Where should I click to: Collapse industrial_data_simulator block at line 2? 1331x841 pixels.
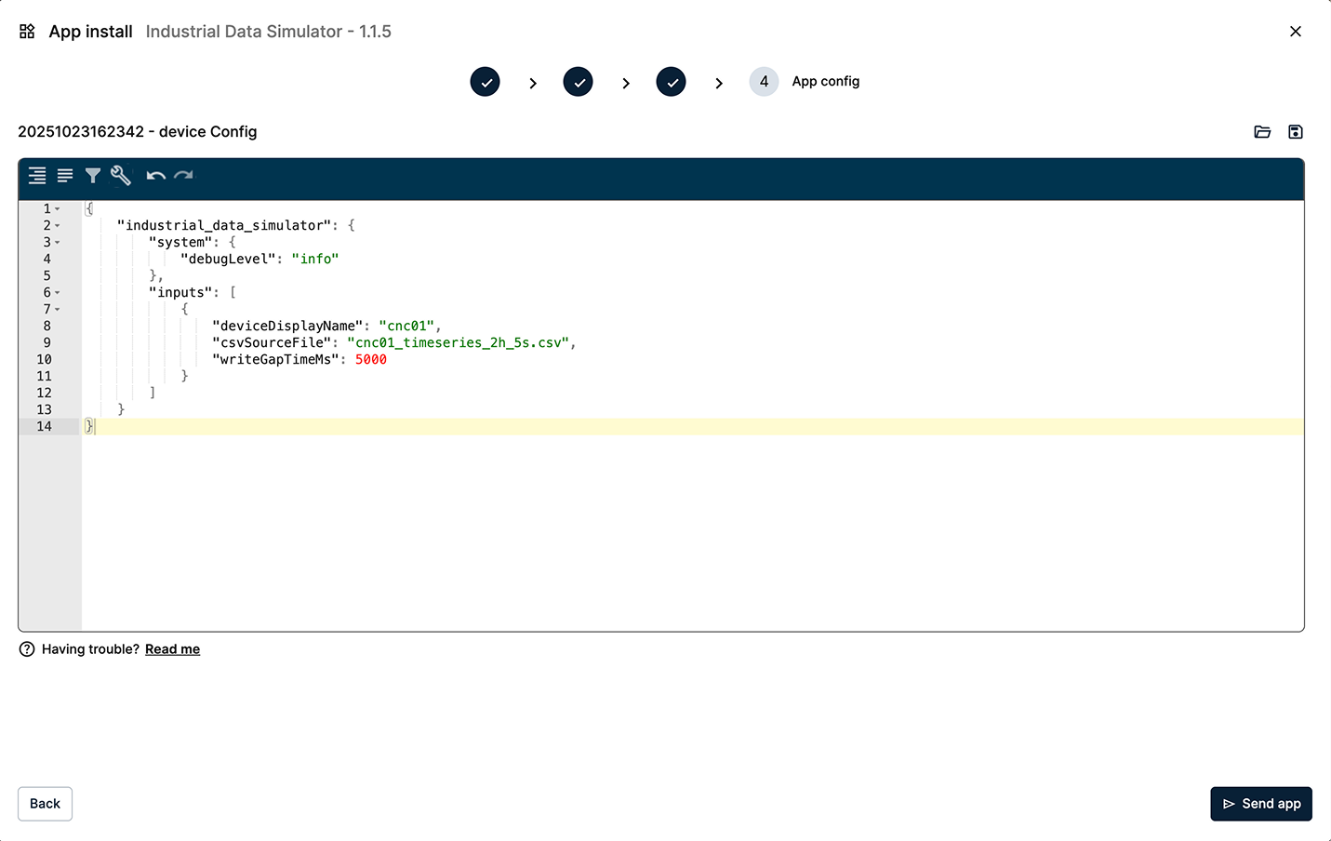pos(58,226)
